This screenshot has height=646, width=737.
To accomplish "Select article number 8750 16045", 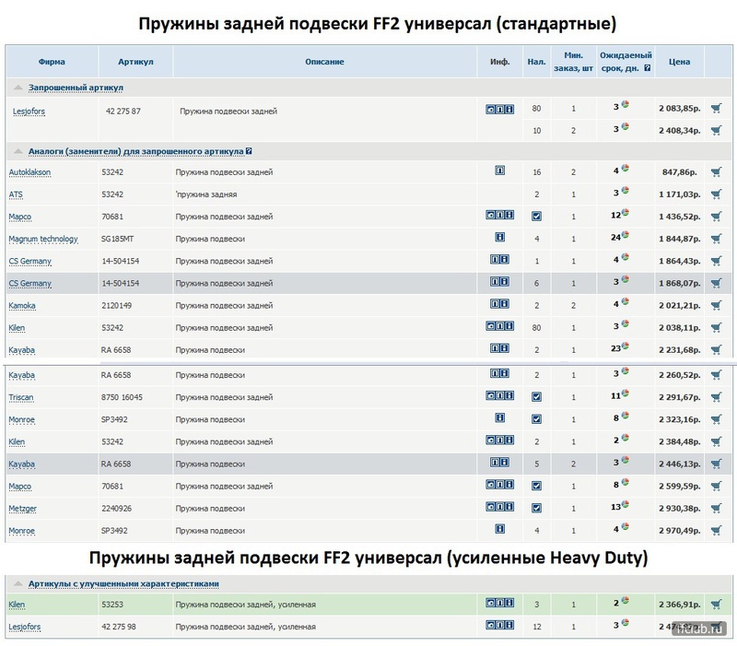I will (122, 397).
